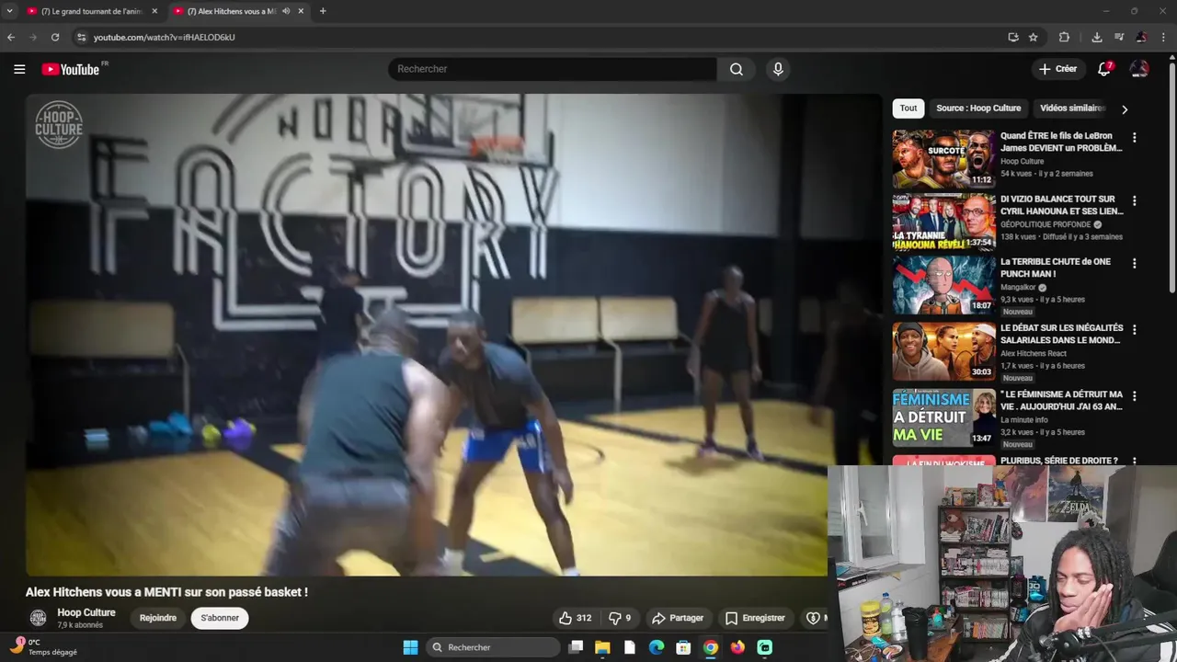The width and height of the screenshot is (1177, 662).
Task: Open media controls icon in Chrome toolbar
Action: click(x=1119, y=37)
